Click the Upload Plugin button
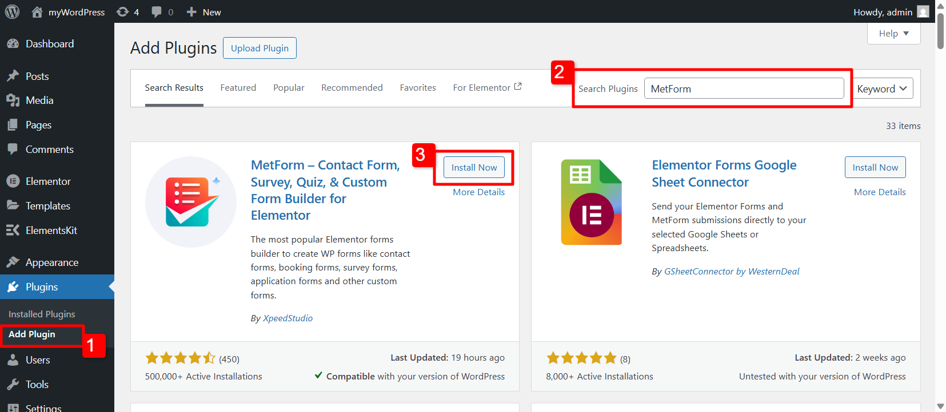Screen dimensions: 946x412 click(260, 48)
